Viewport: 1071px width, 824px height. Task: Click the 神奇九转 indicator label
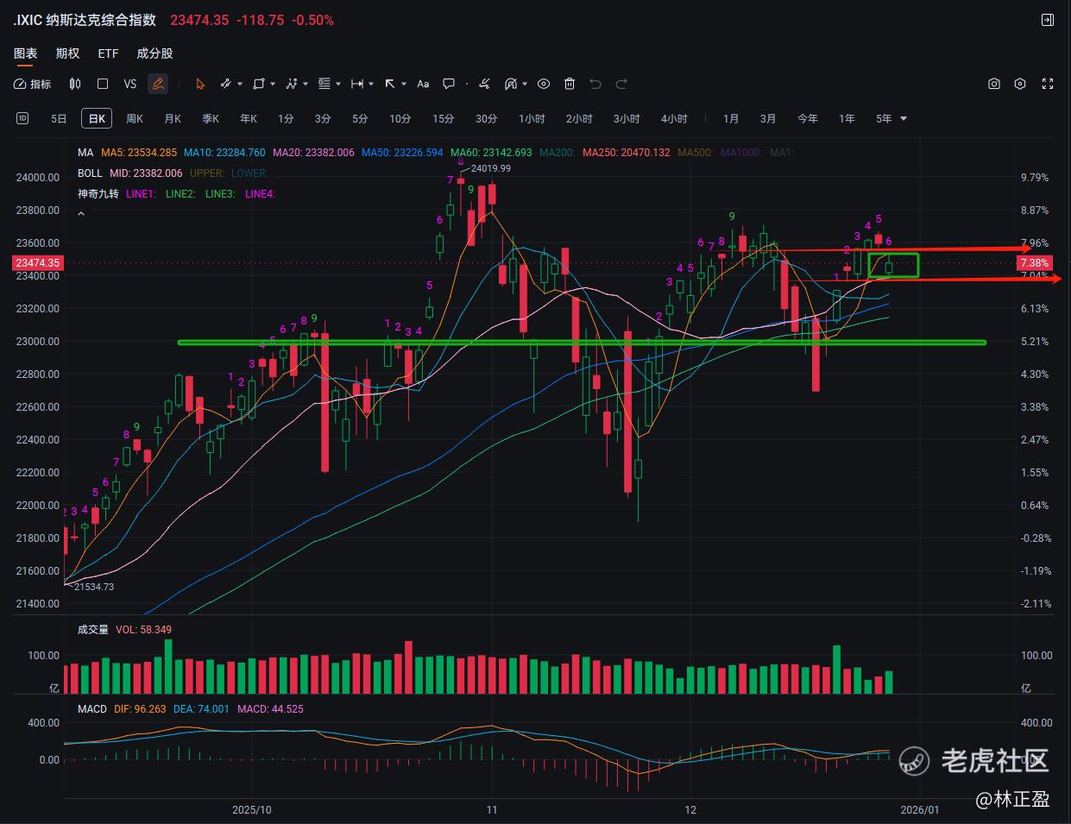98,194
